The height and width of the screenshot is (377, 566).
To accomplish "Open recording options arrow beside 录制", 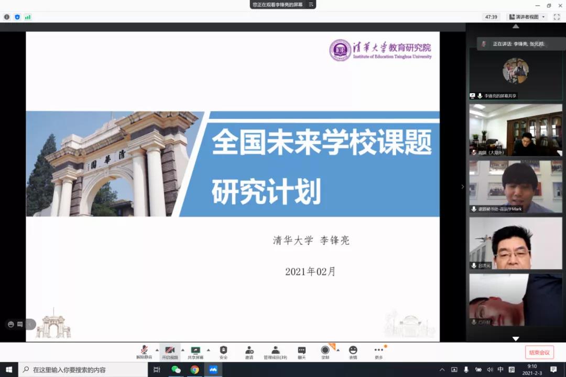I will 338,350.
